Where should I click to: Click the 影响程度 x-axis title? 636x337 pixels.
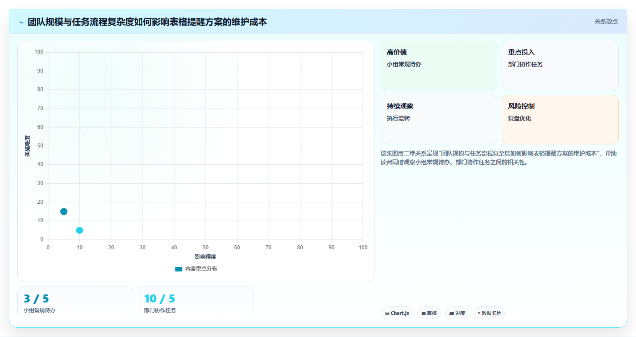pyautogui.click(x=205, y=257)
